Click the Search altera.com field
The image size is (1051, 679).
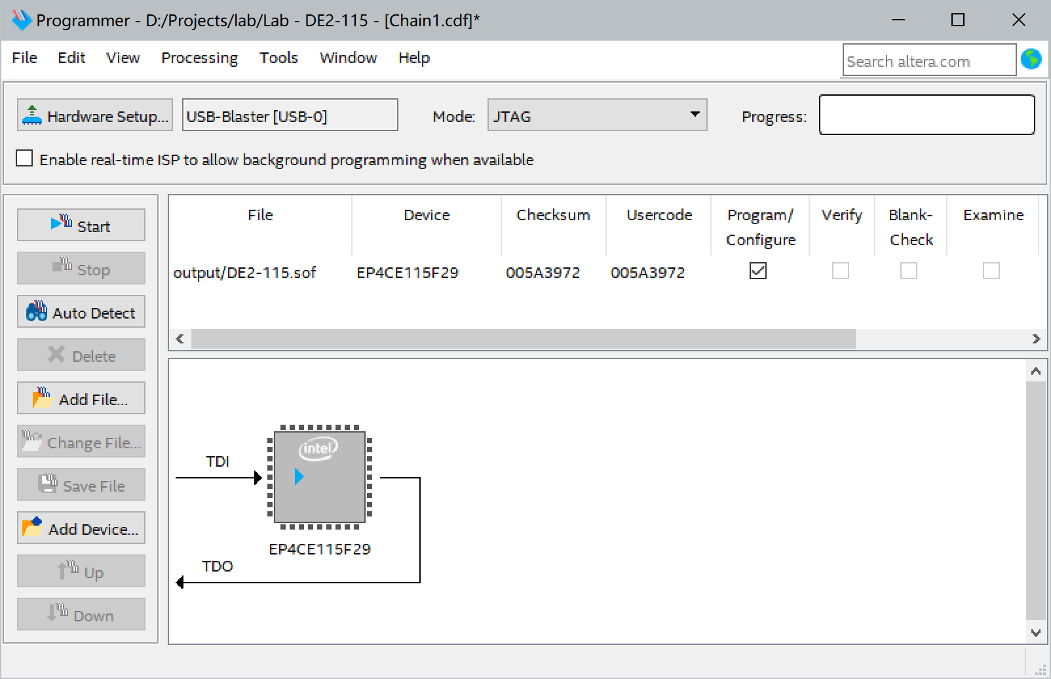point(928,61)
